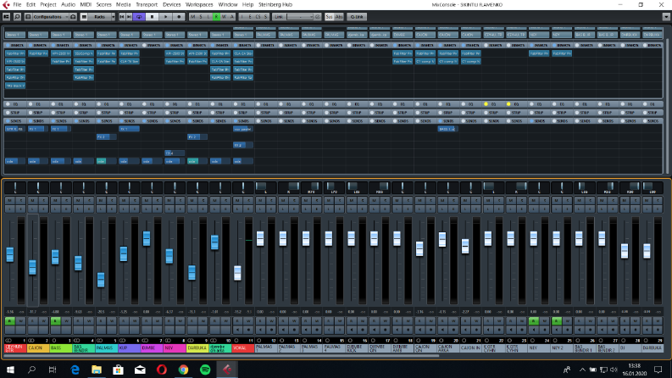Mute the CAJON channel
672x378 pixels.
[x=32, y=201]
